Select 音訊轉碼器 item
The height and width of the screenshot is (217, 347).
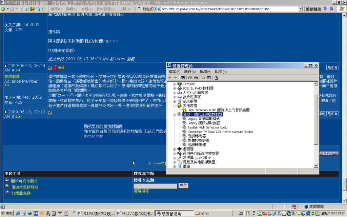197,136
